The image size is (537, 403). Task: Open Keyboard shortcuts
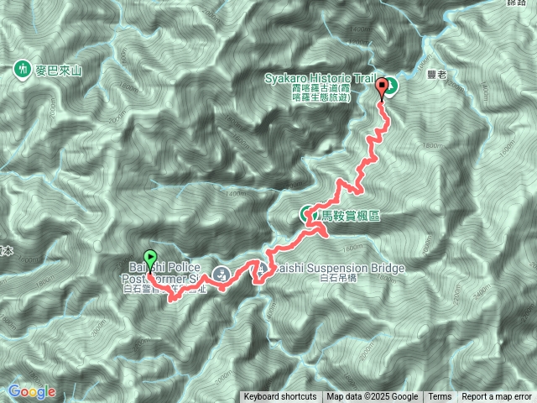click(280, 397)
